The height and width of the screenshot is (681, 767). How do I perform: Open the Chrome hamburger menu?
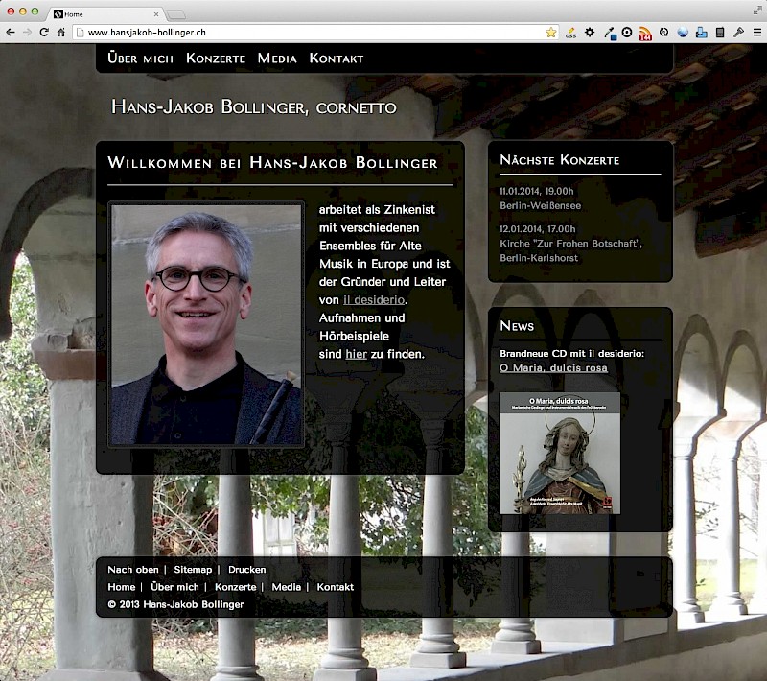click(x=756, y=33)
